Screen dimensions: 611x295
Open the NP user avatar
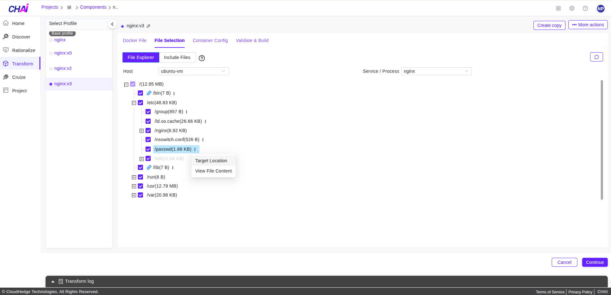point(601,9)
